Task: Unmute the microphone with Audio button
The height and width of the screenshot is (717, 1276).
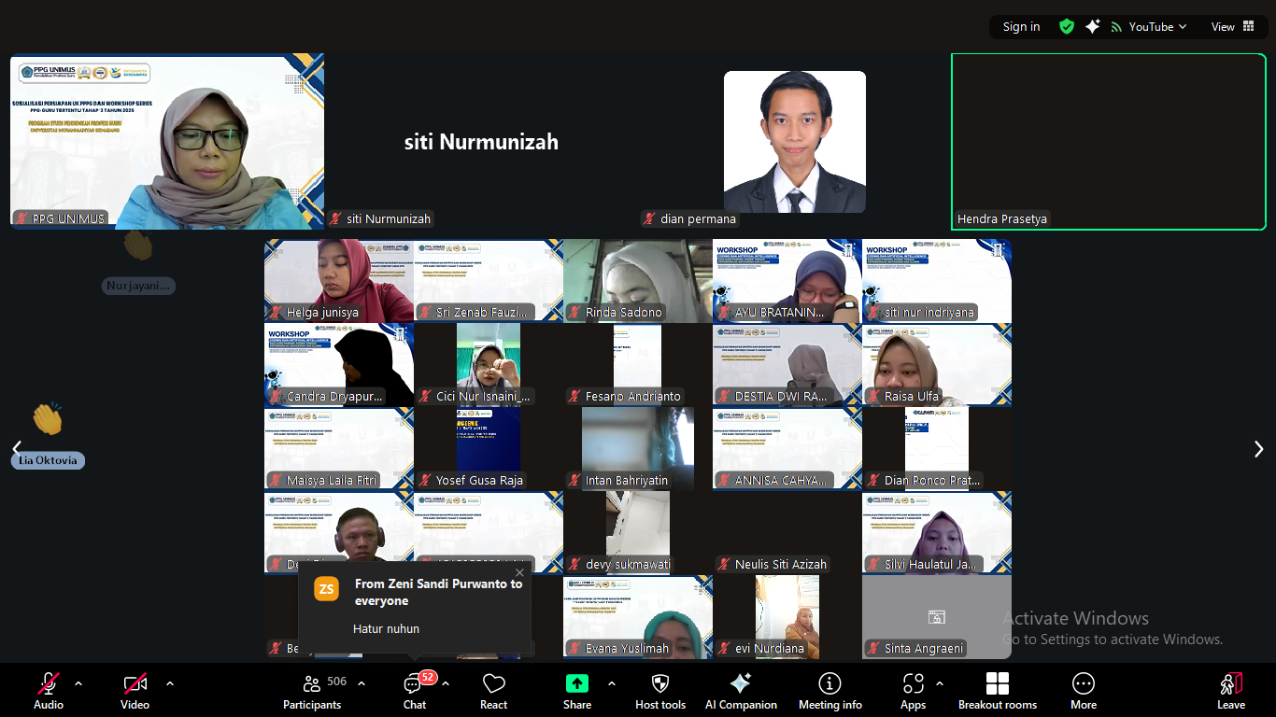Action: point(49,691)
